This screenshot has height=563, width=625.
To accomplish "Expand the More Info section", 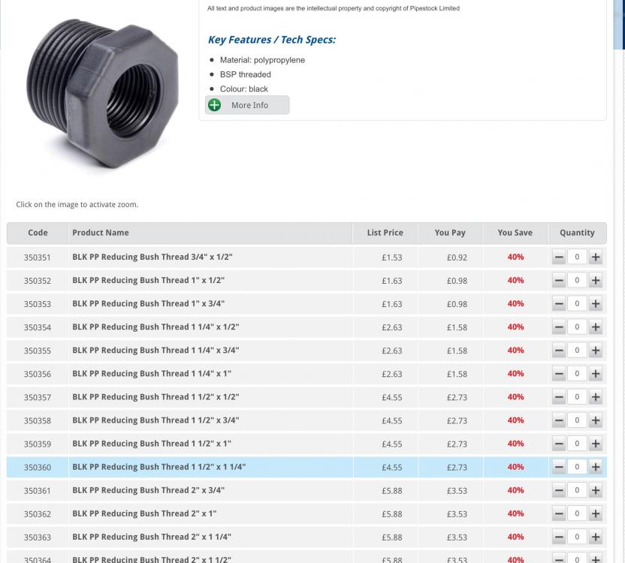I will click(x=247, y=105).
